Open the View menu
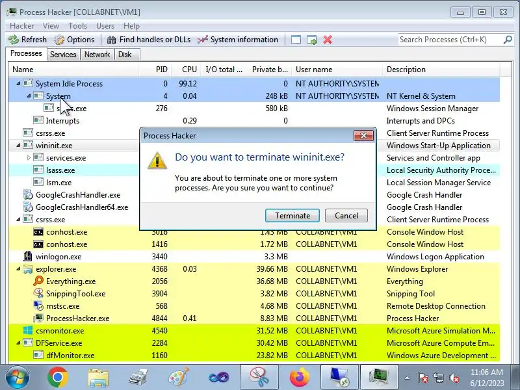The image size is (520, 390). (x=51, y=26)
